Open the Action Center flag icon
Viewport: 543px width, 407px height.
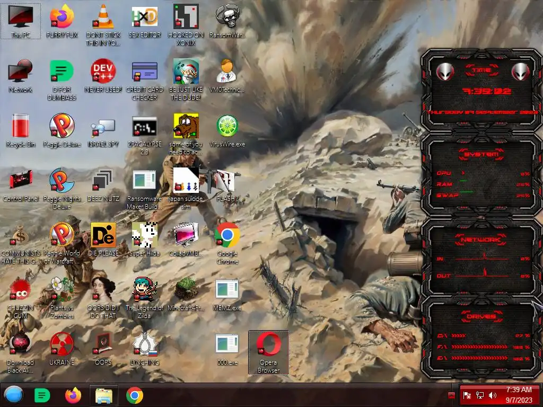tap(467, 395)
